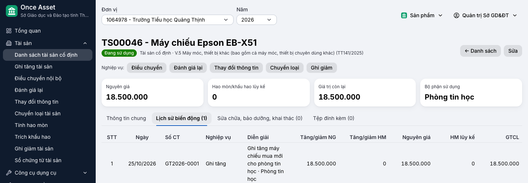
Task: Click the STT column header
Action: [x=112, y=137]
